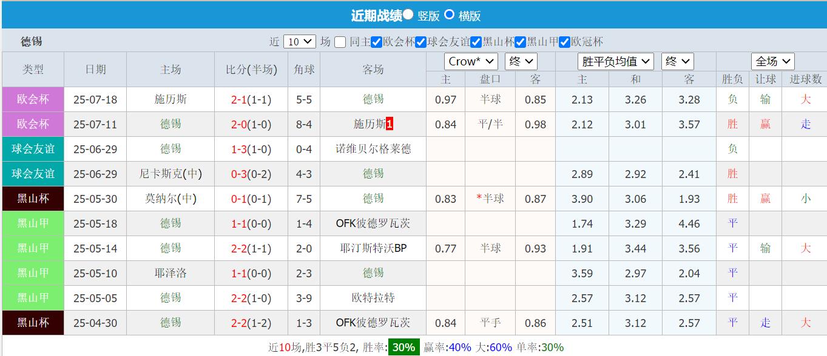
Task: Uncheck the 黑山甲 league filter
Action: coord(520,42)
